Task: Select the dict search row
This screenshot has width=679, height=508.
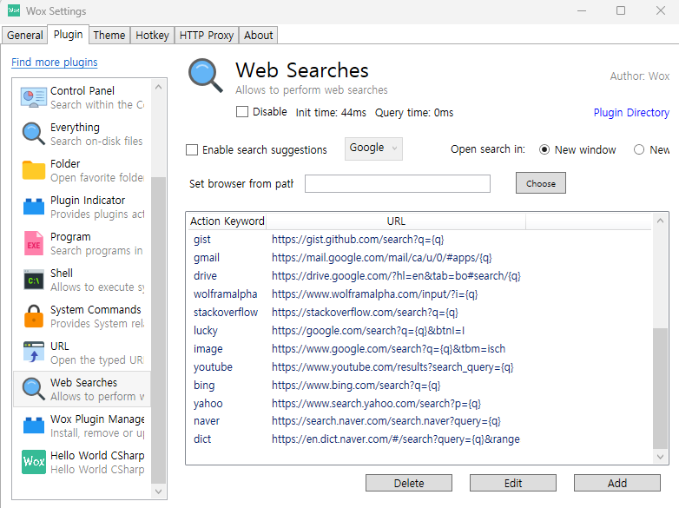Action: pyautogui.click(x=420, y=439)
